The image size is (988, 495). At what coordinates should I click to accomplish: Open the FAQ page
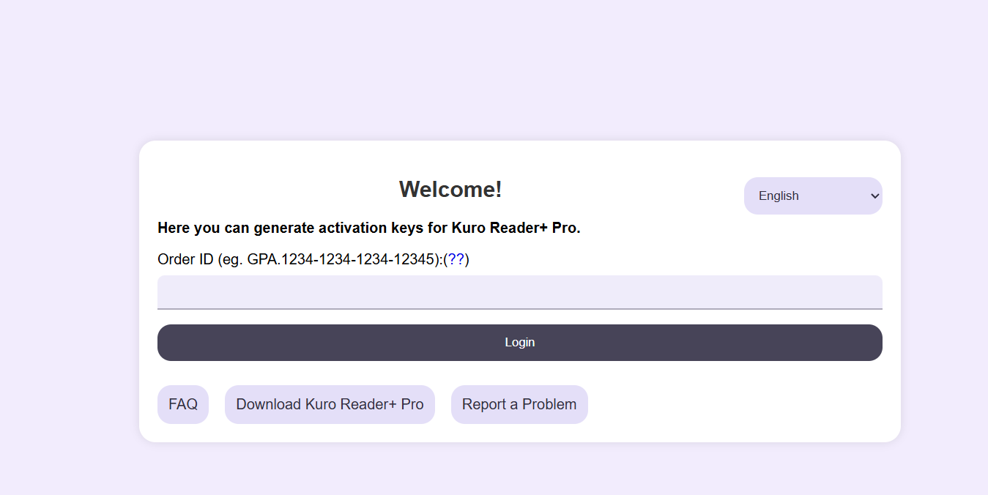pyautogui.click(x=183, y=404)
